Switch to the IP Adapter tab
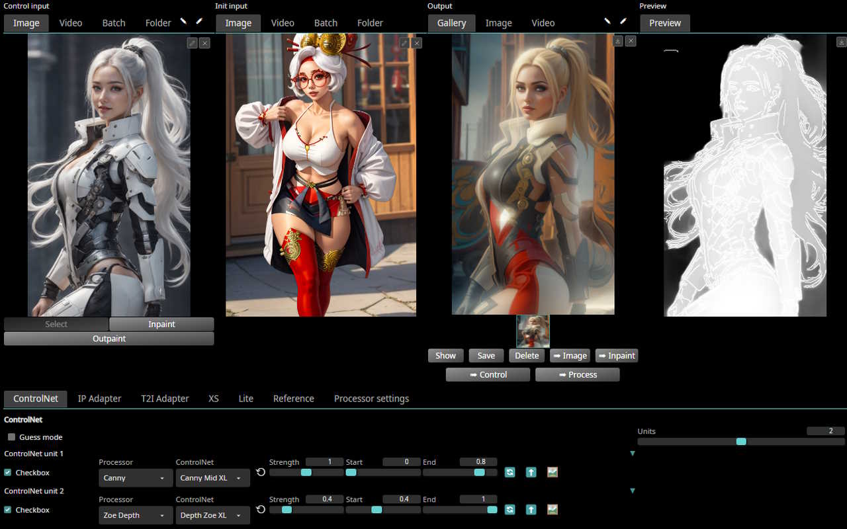This screenshot has height=529, width=847. pos(99,399)
